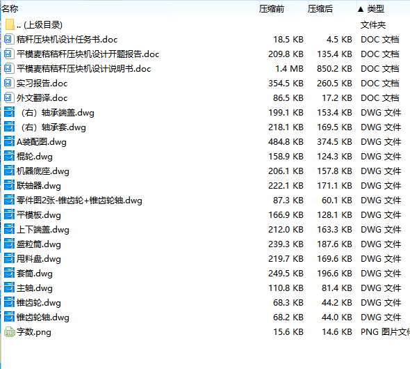
Task: Select file 实习报告.doc
Action: pos(42,84)
